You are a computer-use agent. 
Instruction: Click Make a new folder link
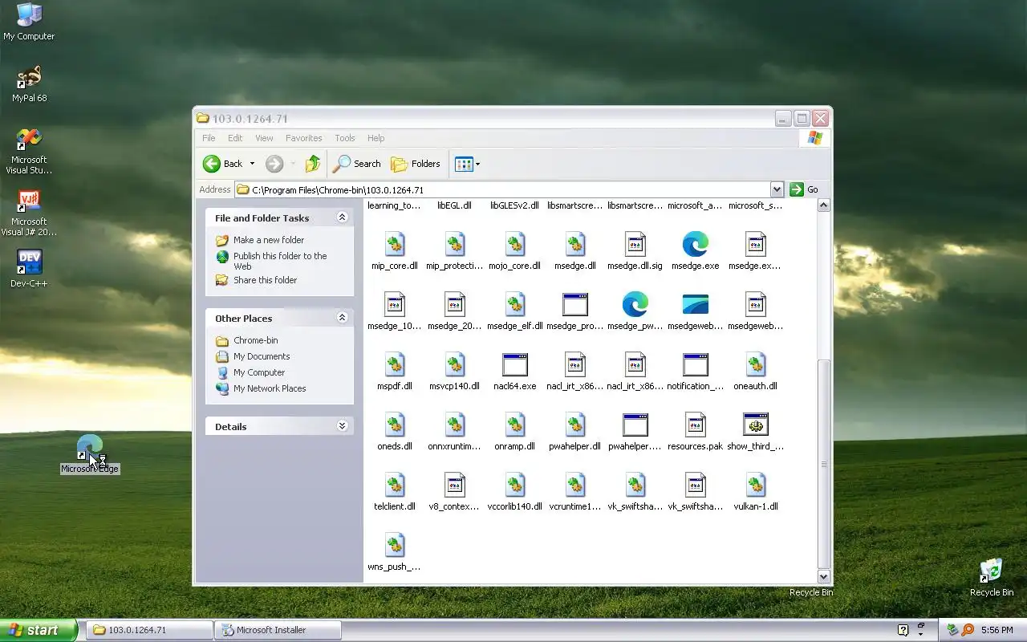(269, 240)
